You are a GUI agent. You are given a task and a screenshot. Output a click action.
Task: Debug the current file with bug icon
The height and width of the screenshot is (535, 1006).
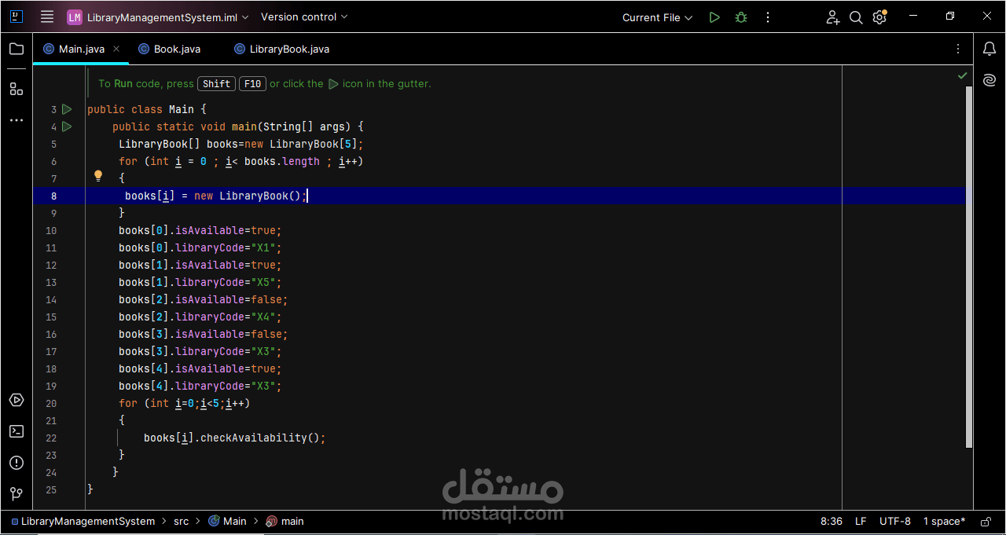pos(741,17)
